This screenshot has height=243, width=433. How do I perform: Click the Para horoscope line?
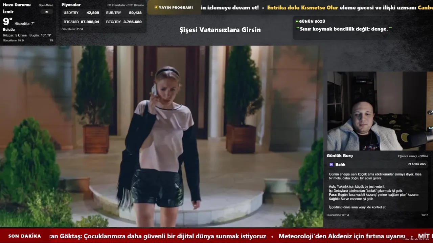click(374, 195)
